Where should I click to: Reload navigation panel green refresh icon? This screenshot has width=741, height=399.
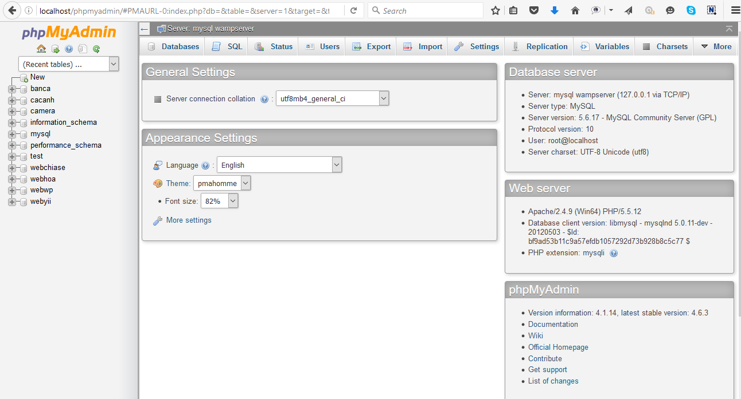(96, 49)
